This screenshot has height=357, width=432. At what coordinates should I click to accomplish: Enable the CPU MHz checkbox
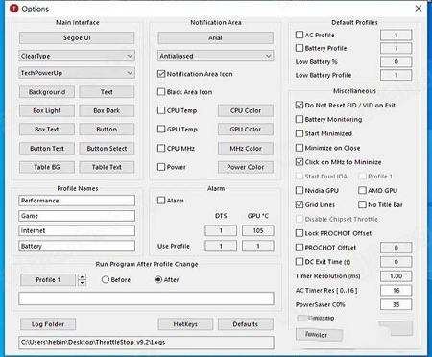tap(161, 149)
